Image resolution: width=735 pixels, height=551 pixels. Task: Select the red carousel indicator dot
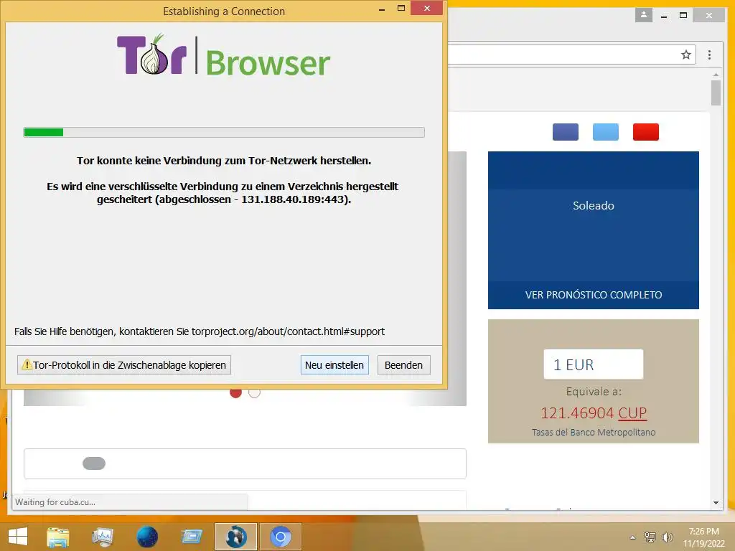[235, 392]
